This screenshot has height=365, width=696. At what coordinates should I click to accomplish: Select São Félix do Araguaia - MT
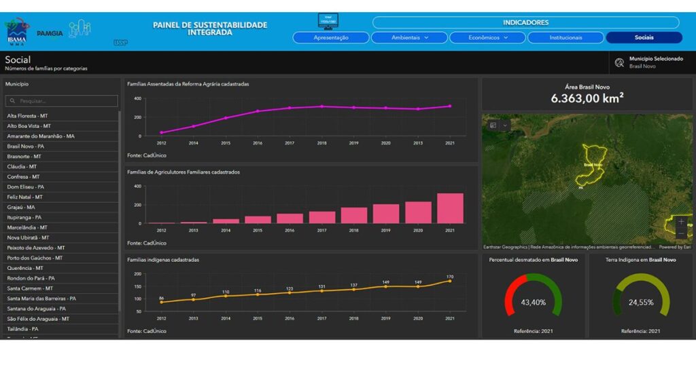pos(60,319)
